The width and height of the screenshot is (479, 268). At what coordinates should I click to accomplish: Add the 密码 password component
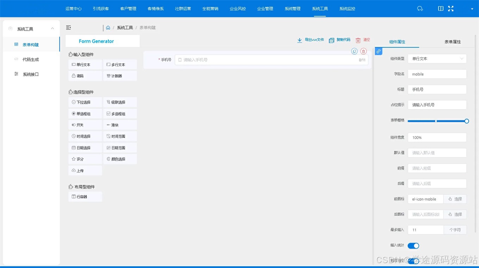click(85, 76)
